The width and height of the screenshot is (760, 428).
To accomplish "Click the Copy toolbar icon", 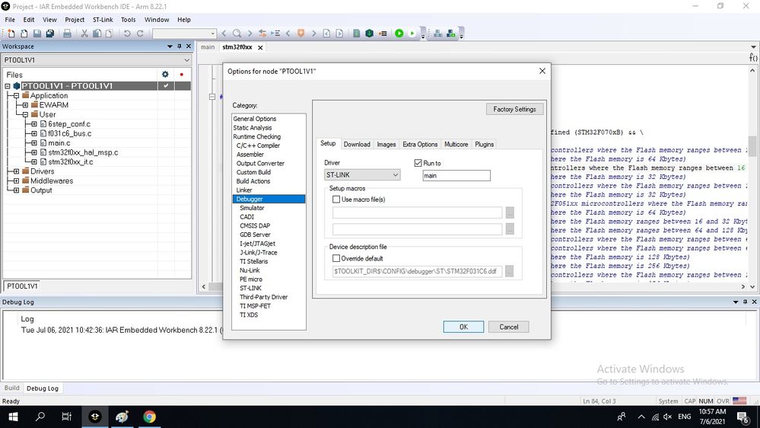I will coord(97,34).
